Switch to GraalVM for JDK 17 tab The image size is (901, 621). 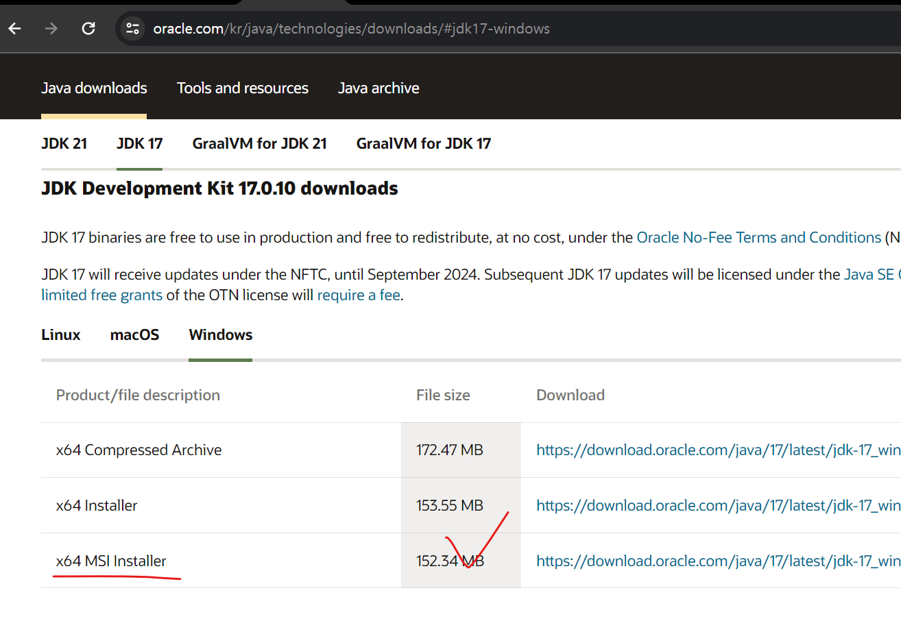coord(424,143)
